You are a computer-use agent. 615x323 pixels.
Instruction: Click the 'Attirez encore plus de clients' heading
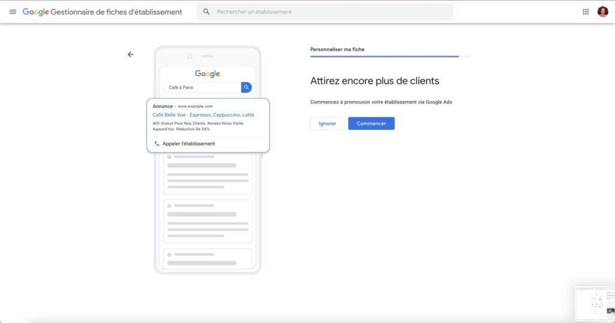click(375, 80)
